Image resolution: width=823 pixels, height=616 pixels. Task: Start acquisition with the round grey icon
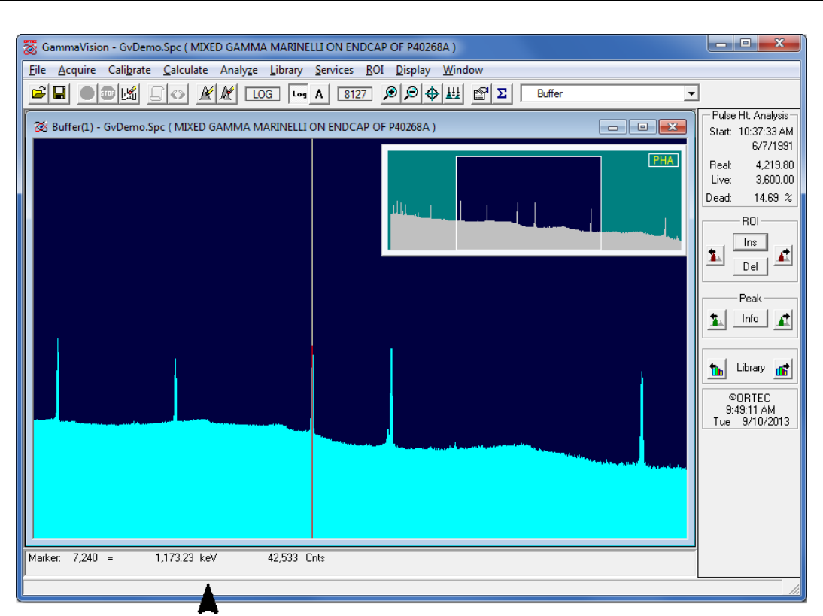[x=87, y=94]
